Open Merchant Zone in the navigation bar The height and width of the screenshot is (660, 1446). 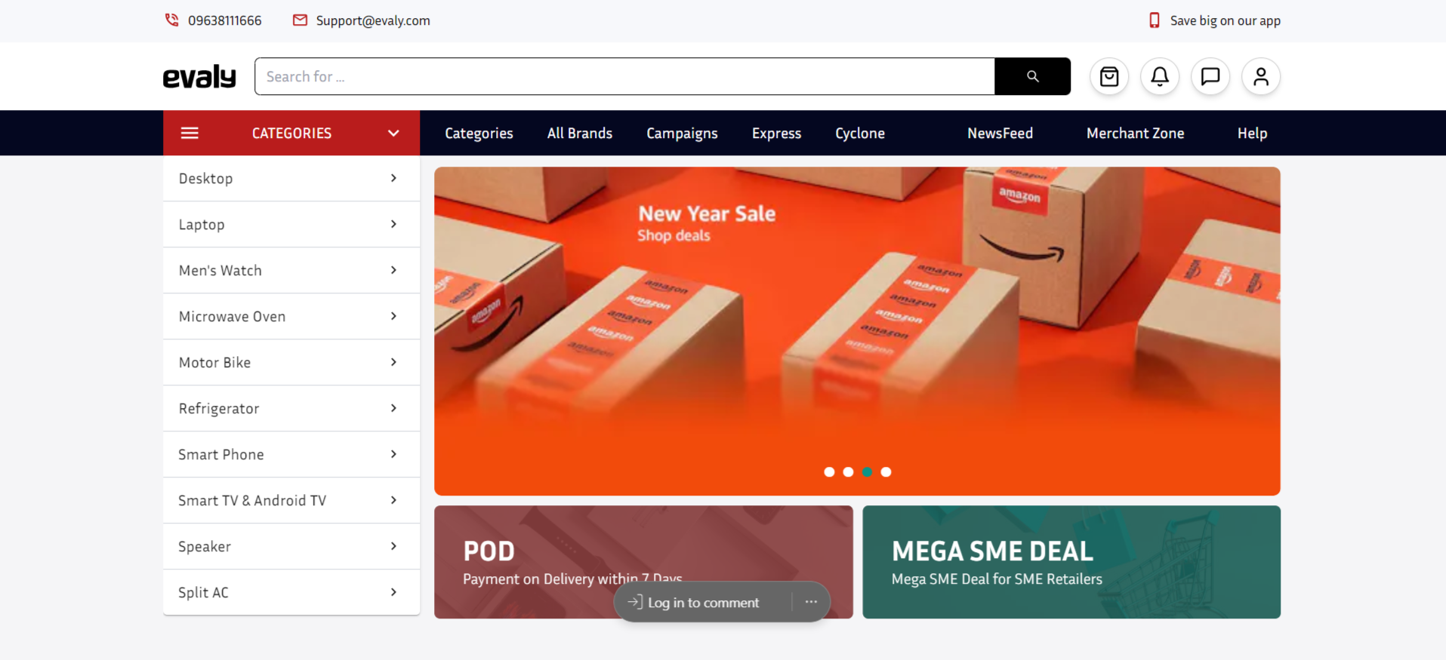[x=1135, y=134]
